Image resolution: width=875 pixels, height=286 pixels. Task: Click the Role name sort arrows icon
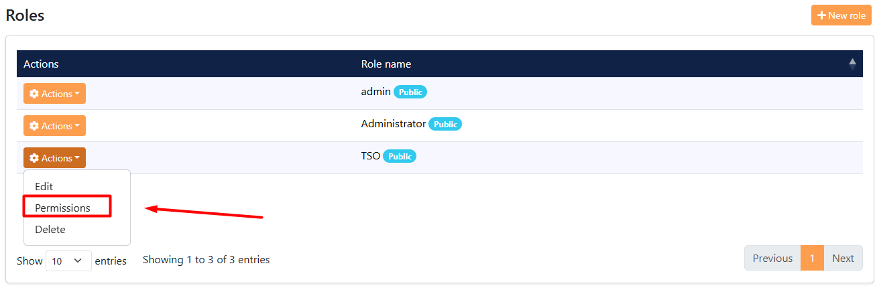tap(852, 64)
